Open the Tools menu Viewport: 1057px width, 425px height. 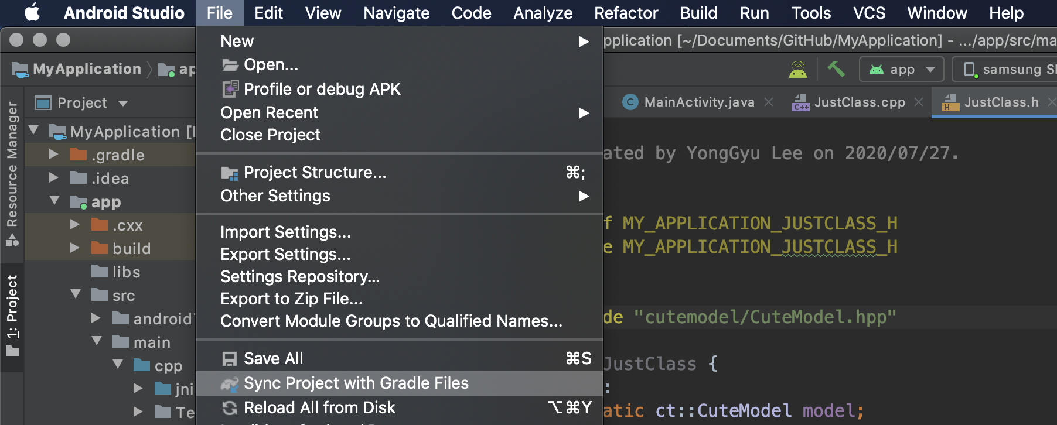[811, 13]
